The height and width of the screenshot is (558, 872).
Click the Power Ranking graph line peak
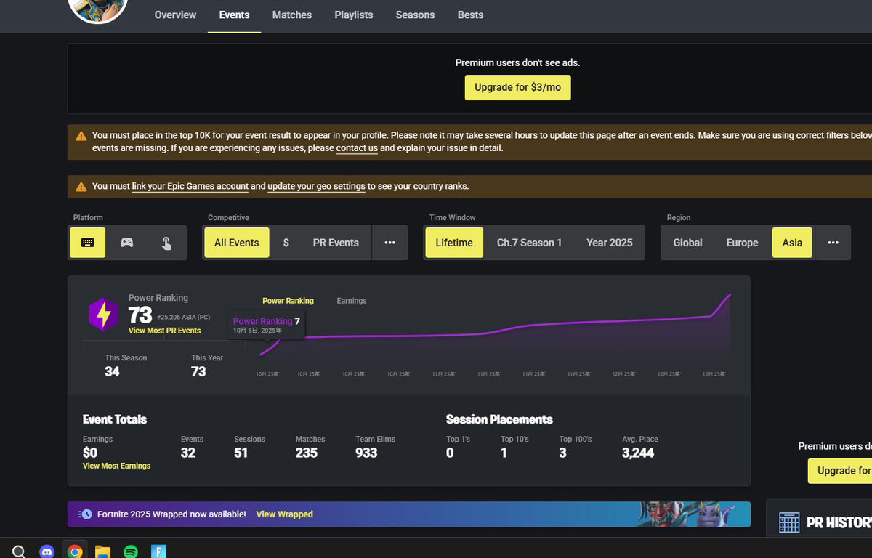click(729, 295)
